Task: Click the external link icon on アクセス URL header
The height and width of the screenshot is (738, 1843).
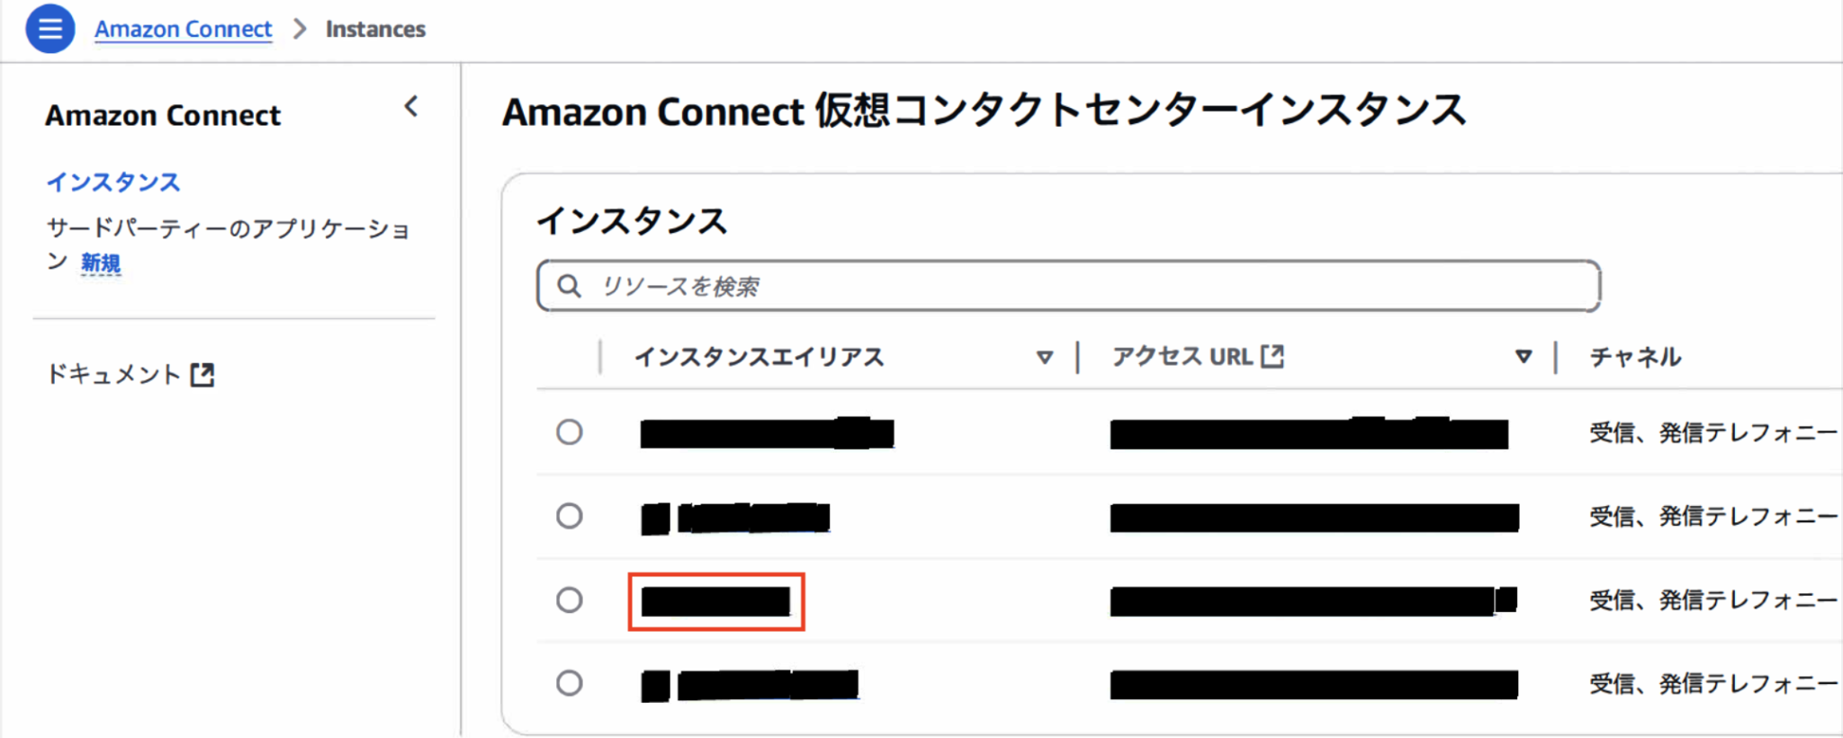Action: coord(1272,356)
